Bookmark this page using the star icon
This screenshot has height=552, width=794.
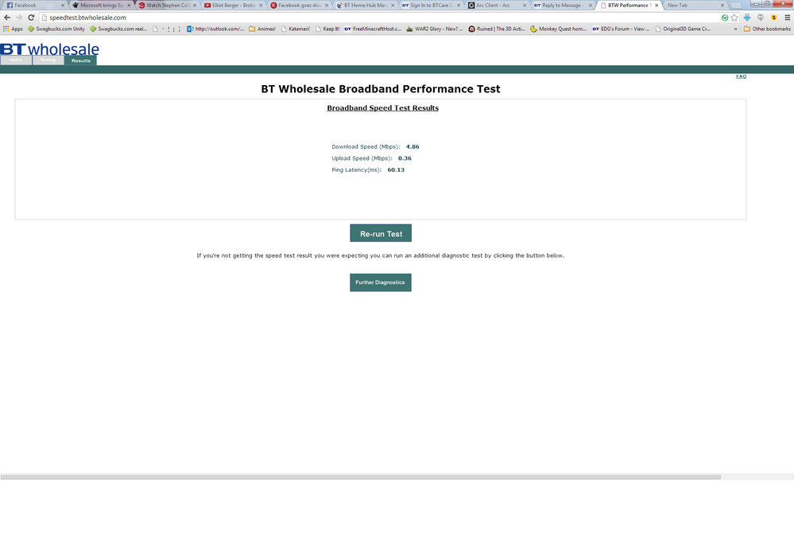tap(734, 17)
